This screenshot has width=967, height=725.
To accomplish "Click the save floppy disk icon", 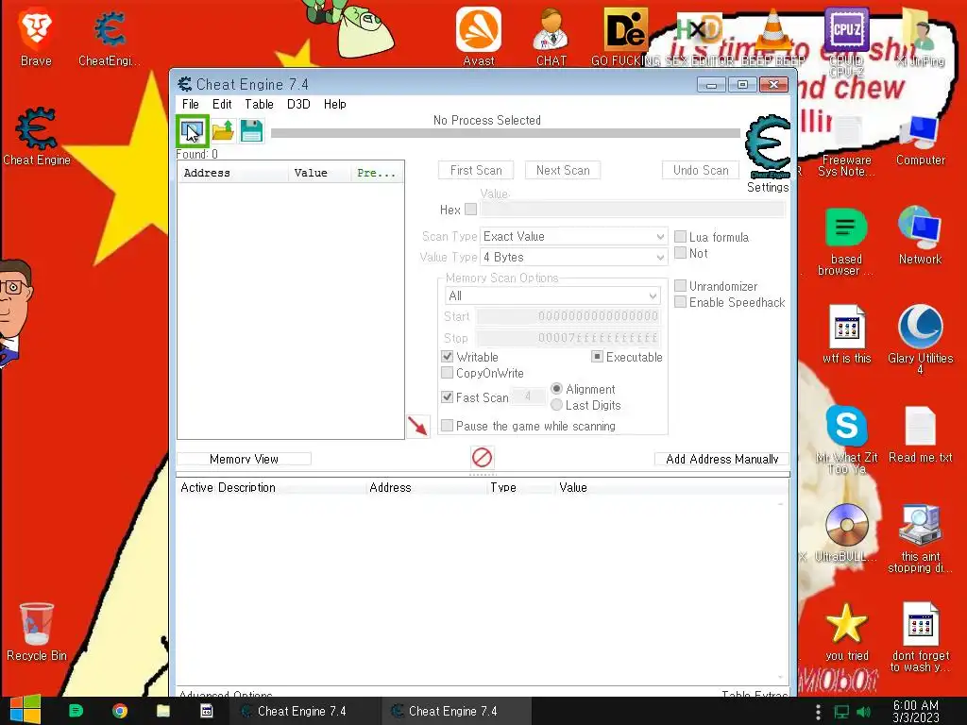I will coord(251,130).
